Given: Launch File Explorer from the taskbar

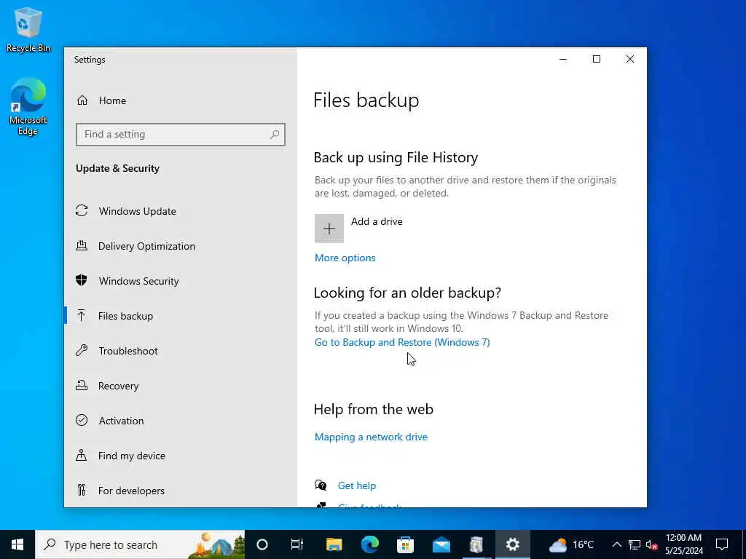Looking at the screenshot, I should pyautogui.click(x=334, y=544).
